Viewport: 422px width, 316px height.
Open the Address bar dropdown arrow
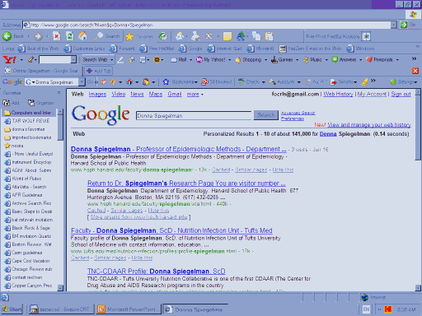point(394,25)
